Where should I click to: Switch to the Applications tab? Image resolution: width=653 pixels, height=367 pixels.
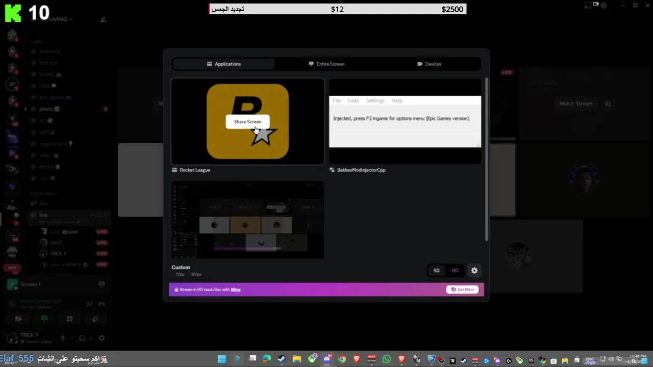(x=223, y=64)
